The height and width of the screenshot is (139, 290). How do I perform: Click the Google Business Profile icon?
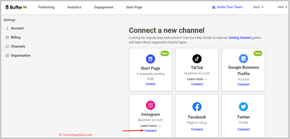243,59
